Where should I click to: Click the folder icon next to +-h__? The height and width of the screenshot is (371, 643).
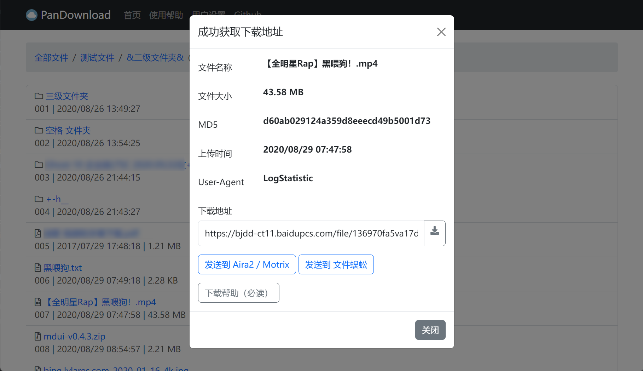[x=39, y=199]
